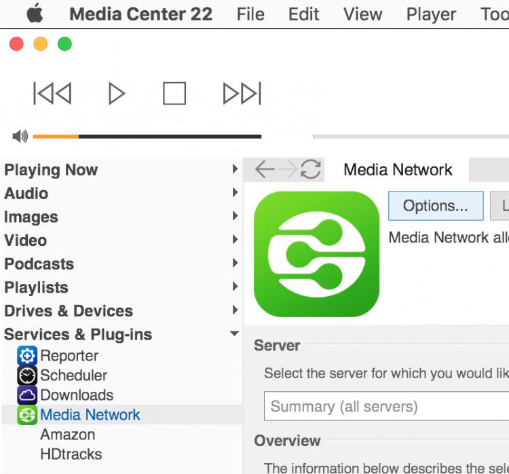Image resolution: width=509 pixels, height=474 pixels.
Task: Expand the Playlists section arrow
Action: click(235, 287)
